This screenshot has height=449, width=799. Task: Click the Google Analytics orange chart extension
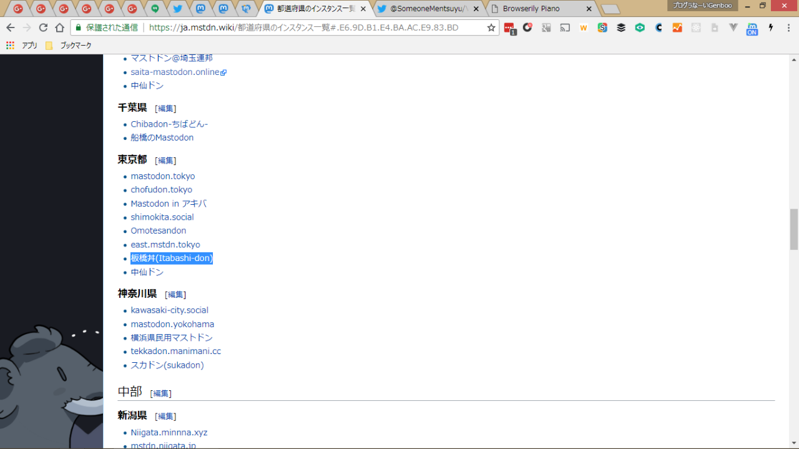pyautogui.click(x=677, y=27)
